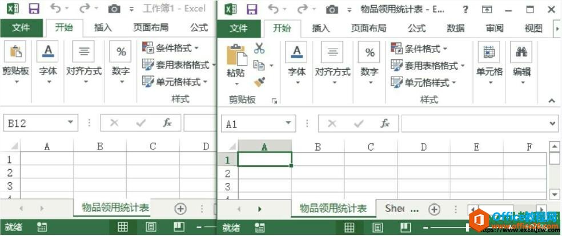Open 条件格式 in 物品领用统计表 window
The height and width of the screenshot is (236, 562).
(419, 49)
